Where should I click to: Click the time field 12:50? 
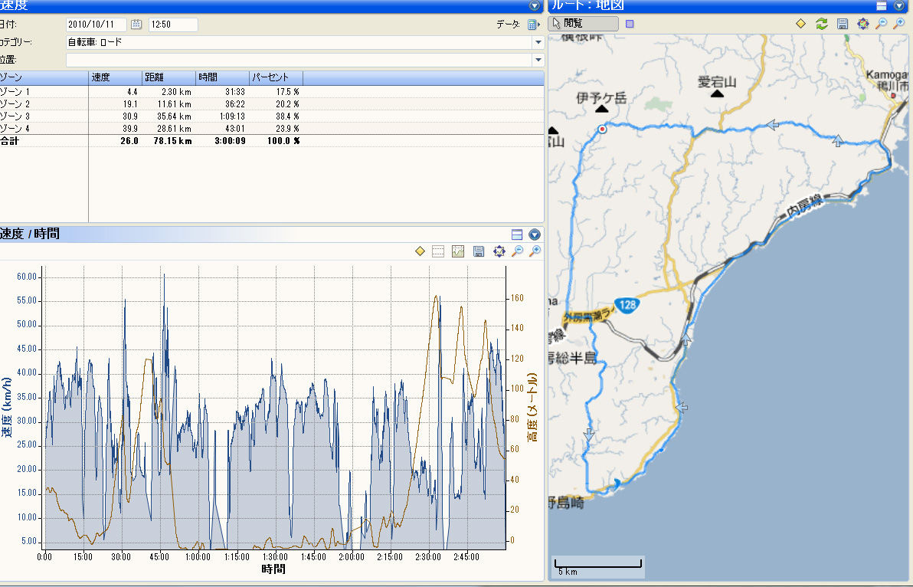pyautogui.click(x=173, y=25)
